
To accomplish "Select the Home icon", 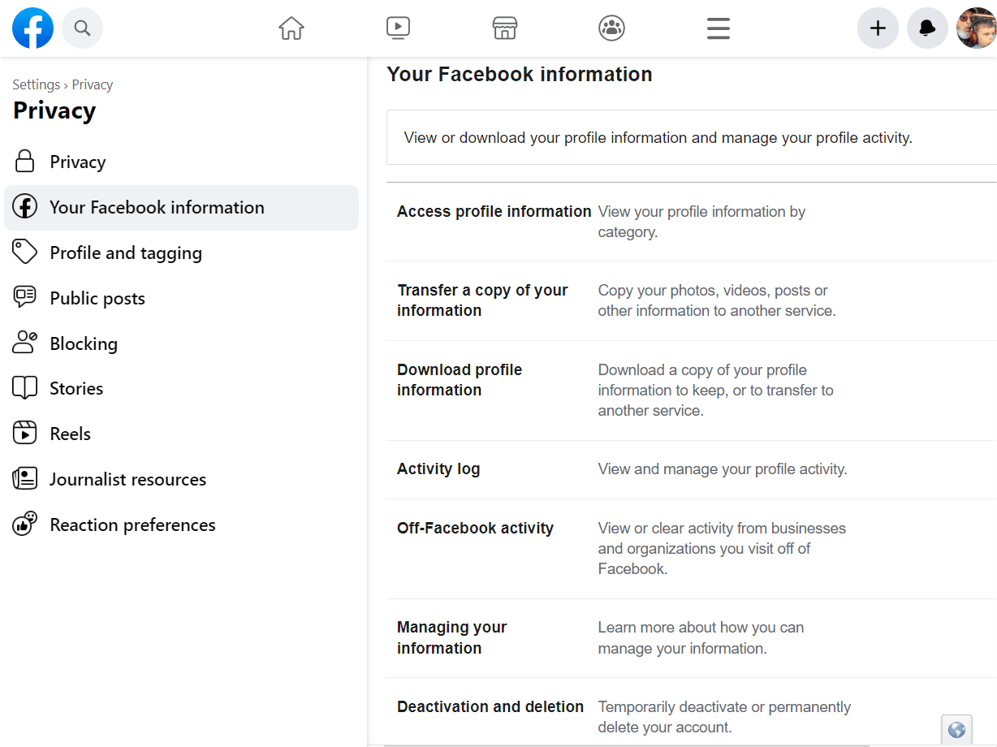I will point(291,28).
